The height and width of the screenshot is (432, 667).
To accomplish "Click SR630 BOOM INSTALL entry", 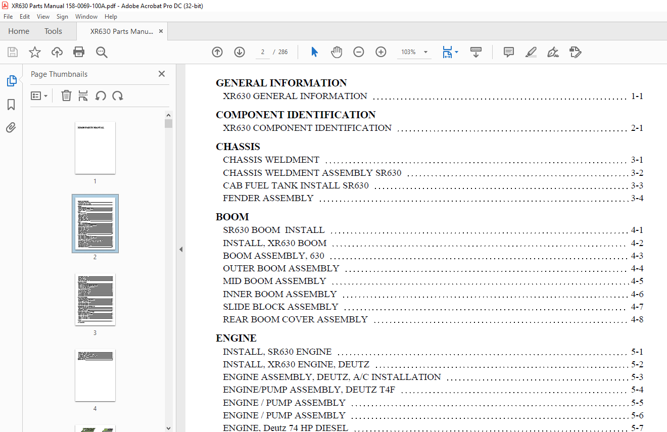I will (x=433, y=230).
